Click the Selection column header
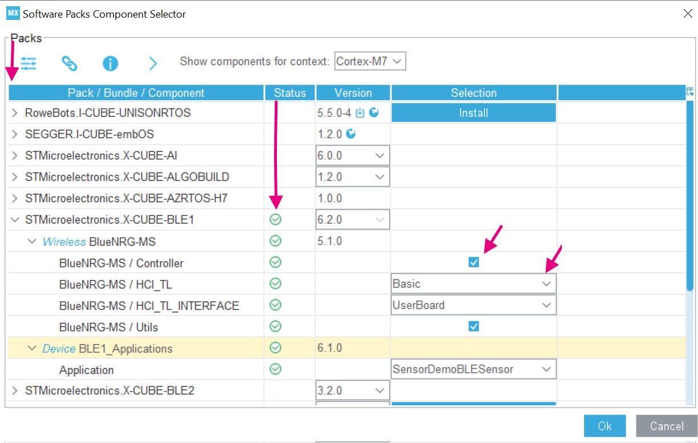Viewport: 698px width, 443px height. click(x=474, y=93)
